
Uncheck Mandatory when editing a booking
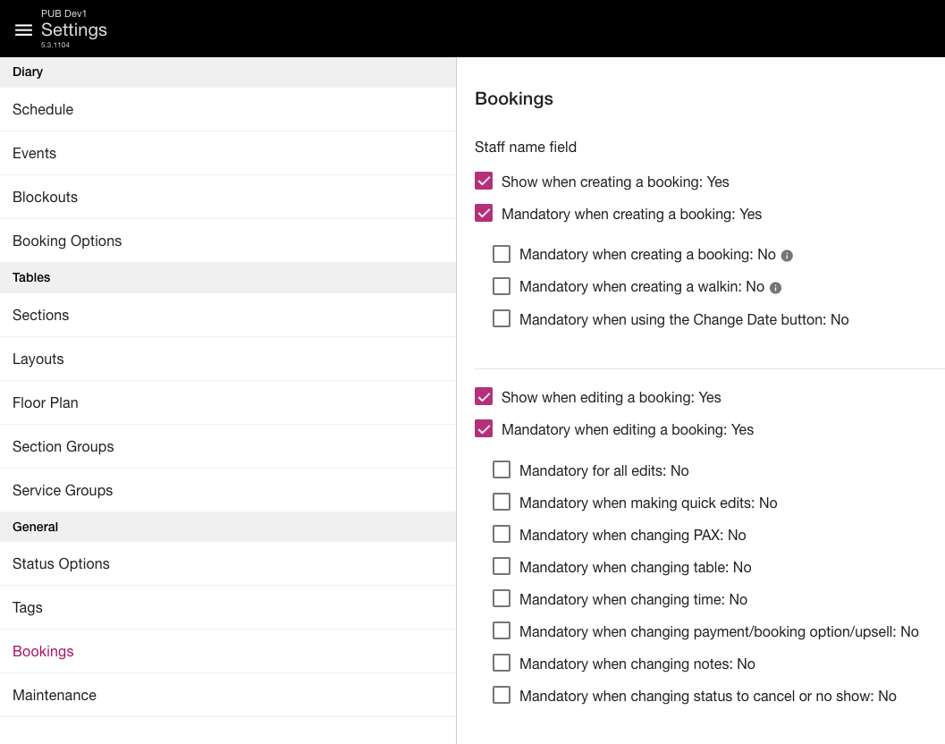pyautogui.click(x=484, y=429)
